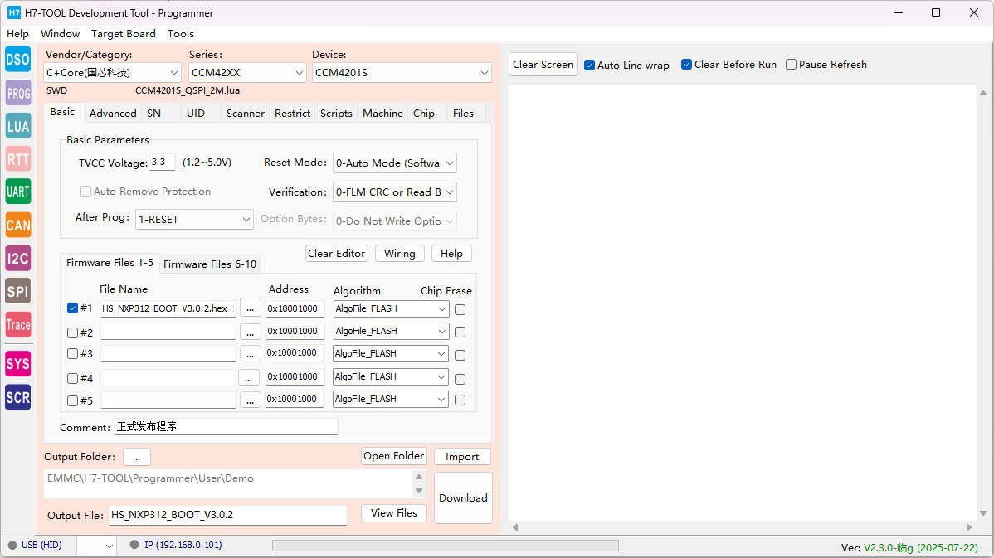Open the Tools menu
This screenshot has height=558, width=994.
click(181, 33)
